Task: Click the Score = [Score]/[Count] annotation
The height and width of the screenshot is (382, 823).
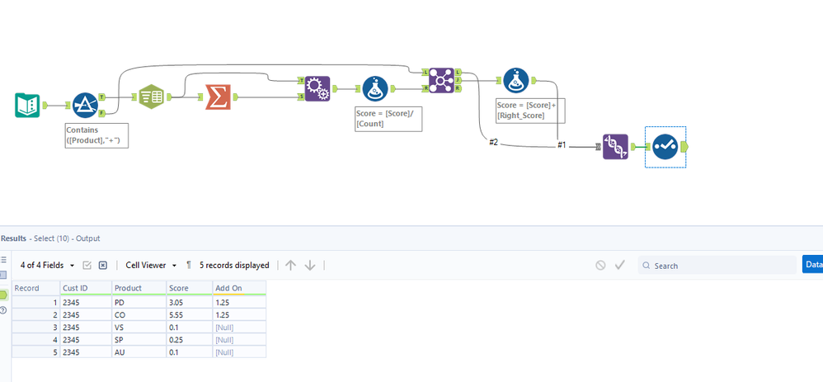Action: click(x=388, y=119)
